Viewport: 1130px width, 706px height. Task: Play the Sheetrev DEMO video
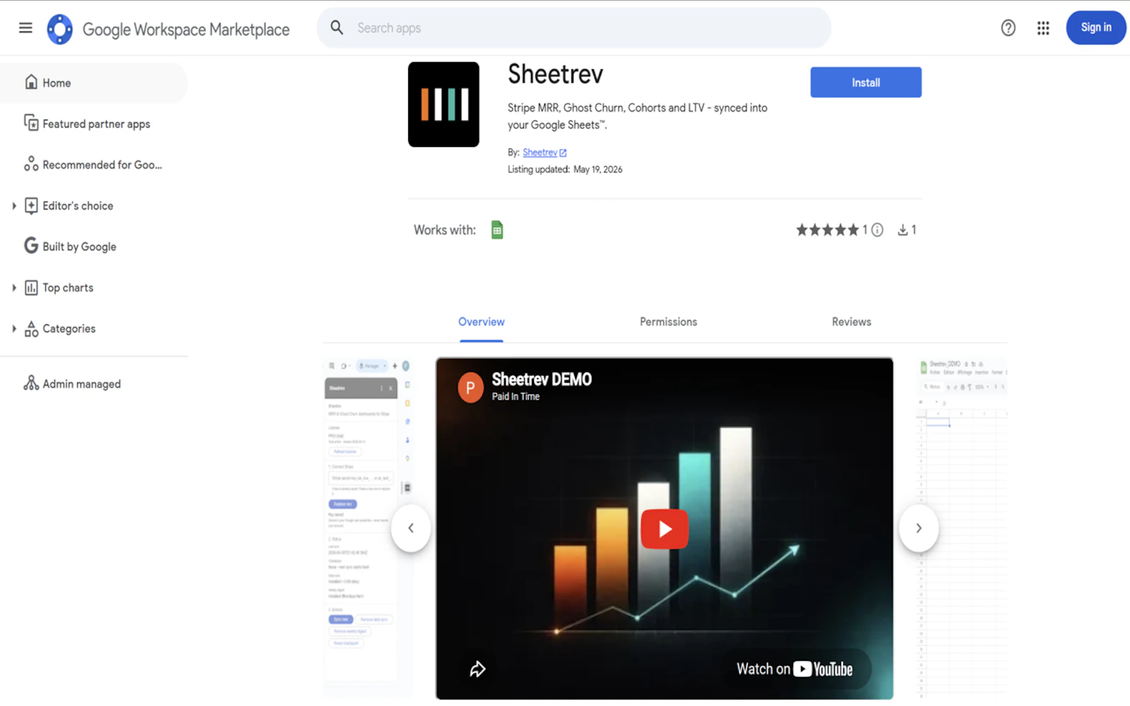coord(665,529)
